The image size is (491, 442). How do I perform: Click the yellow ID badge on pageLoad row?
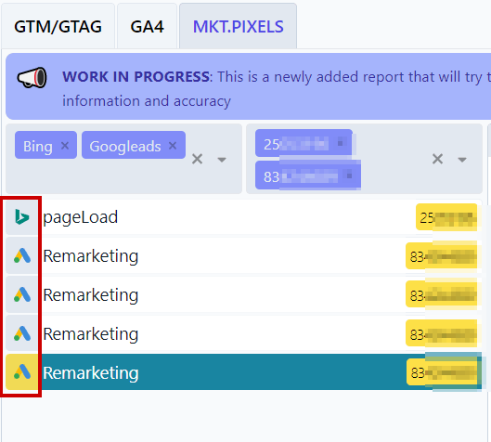446,217
